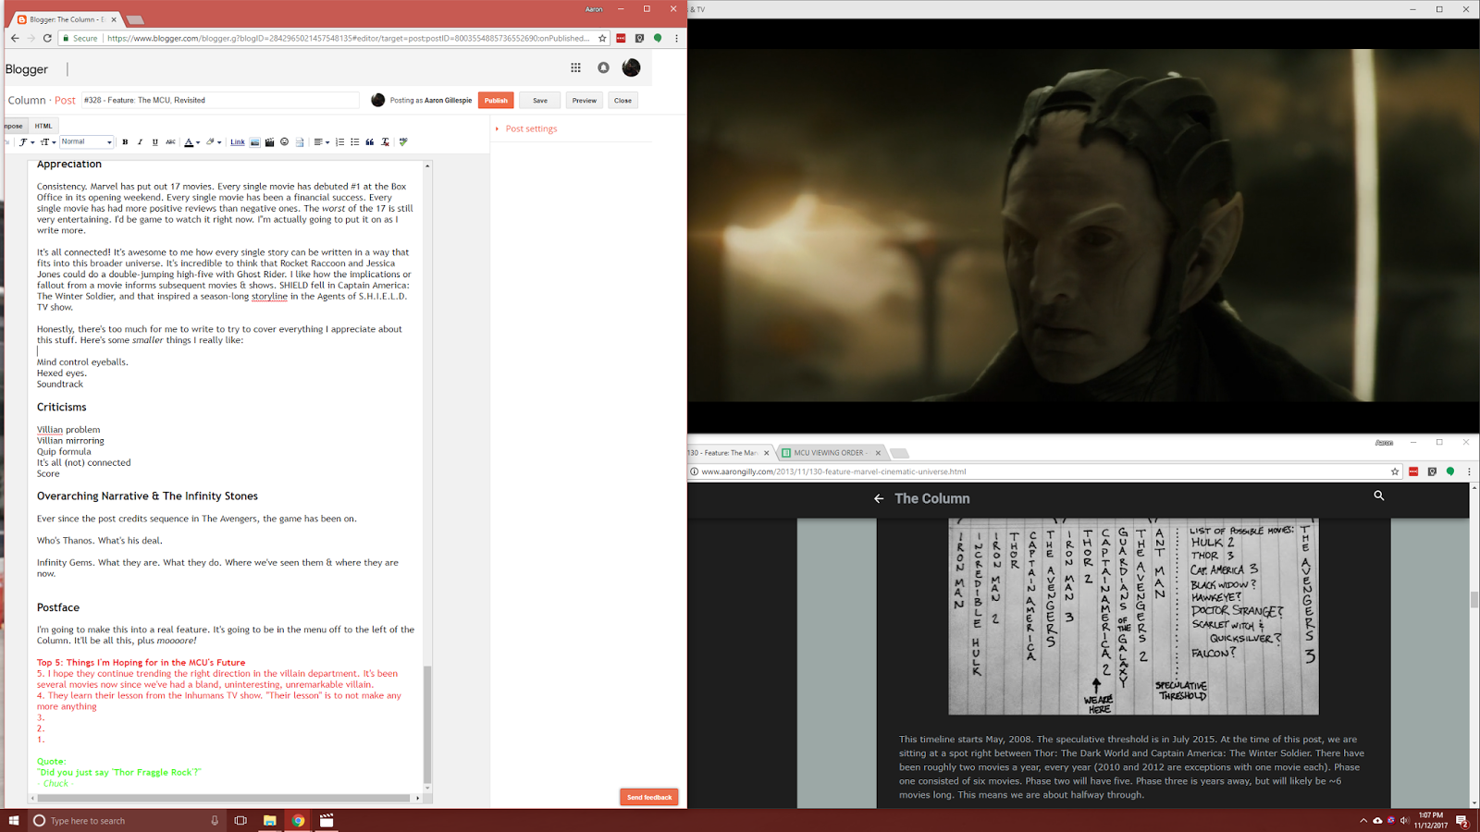
Task: Bookmark the aarongilly.com page with the star
Action: coord(1395,471)
